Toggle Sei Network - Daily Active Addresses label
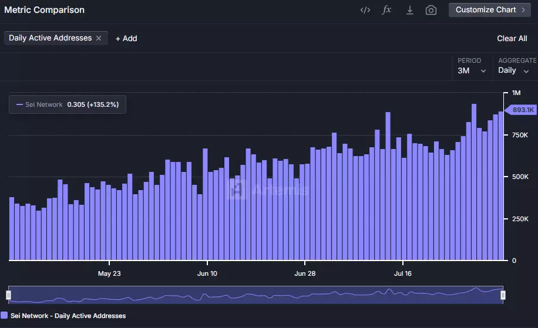 [x=68, y=316]
